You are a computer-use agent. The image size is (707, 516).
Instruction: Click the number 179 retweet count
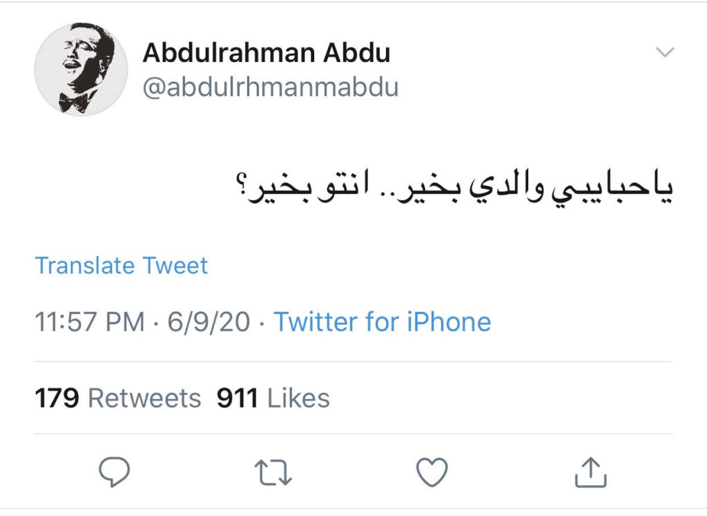pyautogui.click(x=57, y=398)
